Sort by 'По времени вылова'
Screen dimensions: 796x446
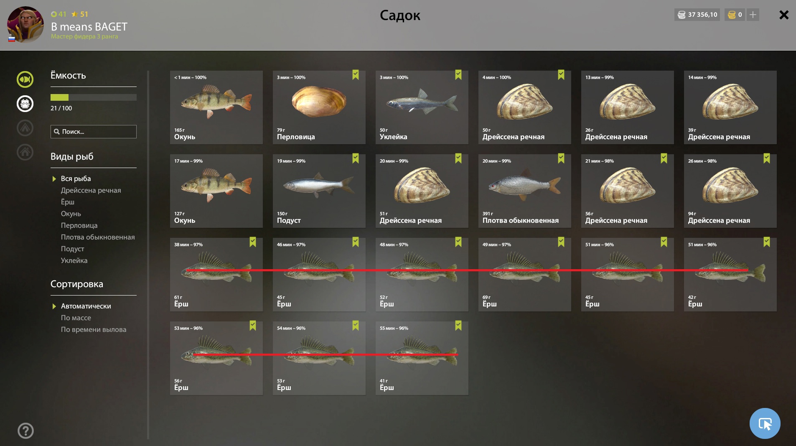(x=94, y=329)
